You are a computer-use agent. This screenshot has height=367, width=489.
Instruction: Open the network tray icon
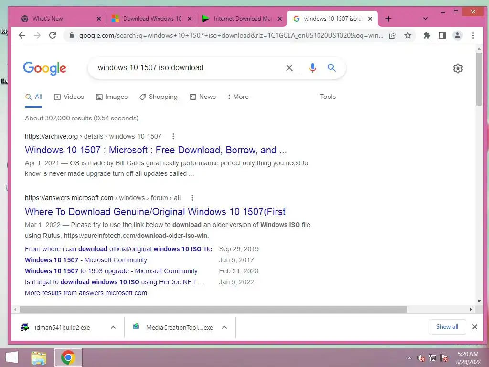(433, 358)
